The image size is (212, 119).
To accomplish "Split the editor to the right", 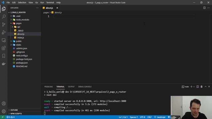I will coord(204,8).
